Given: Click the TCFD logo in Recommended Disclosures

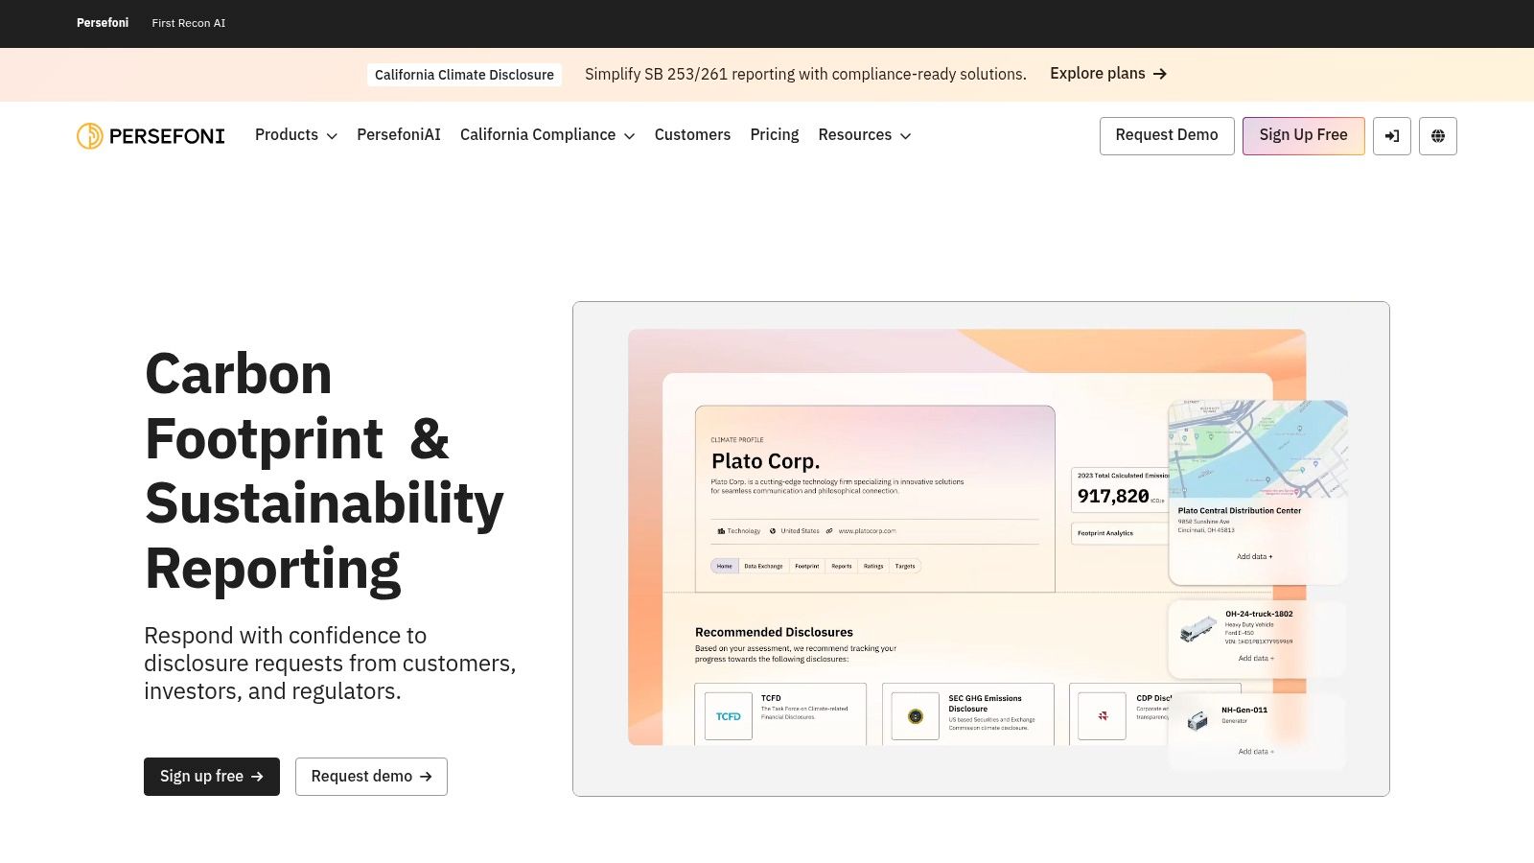Looking at the screenshot, I should point(729,716).
